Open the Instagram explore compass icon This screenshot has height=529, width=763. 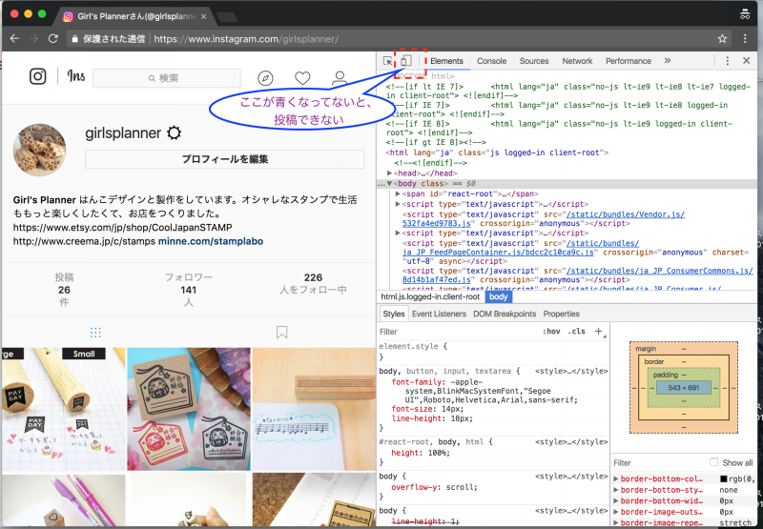(x=265, y=78)
